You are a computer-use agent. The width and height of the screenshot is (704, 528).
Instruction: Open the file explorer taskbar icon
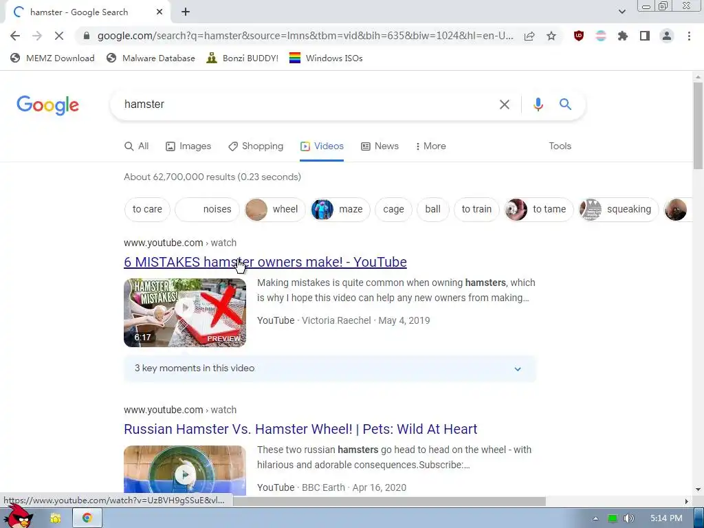(56, 518)
